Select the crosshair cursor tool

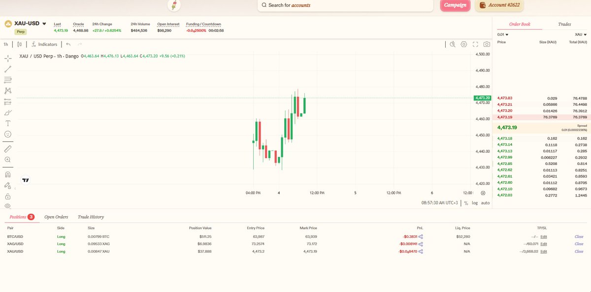8,58
